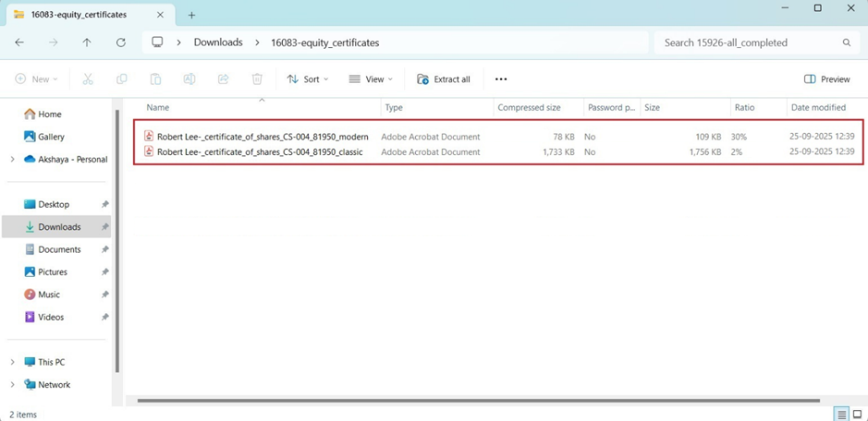This screenshot has width=868, height=421.
Task: Toggle the Preview pane
Action: 827,79
